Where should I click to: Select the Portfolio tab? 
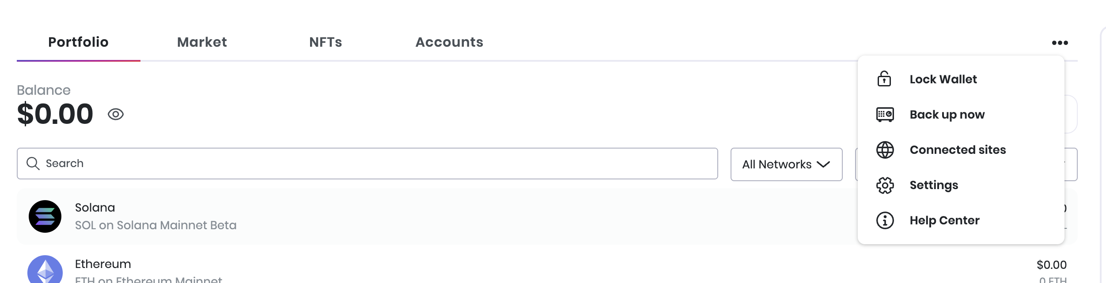[78, 42]
